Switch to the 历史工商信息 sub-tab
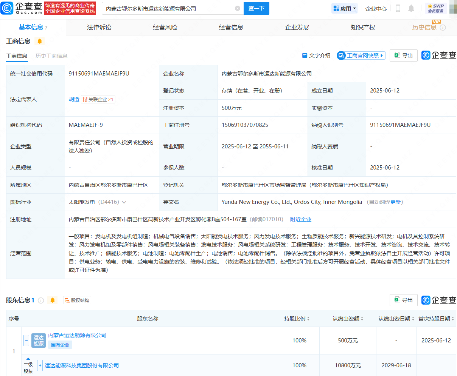 click(x=51, y=56)
